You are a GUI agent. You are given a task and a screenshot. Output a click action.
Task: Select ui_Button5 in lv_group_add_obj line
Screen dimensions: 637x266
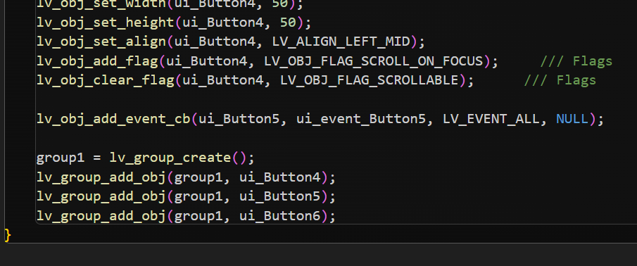[x=280, y=196]
